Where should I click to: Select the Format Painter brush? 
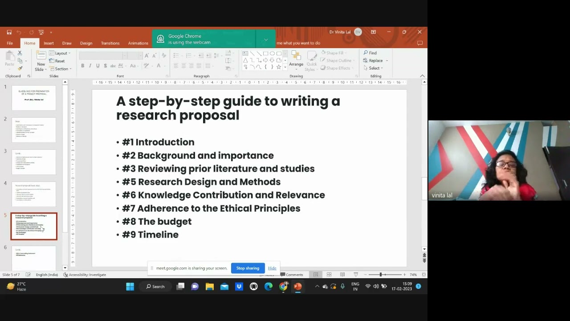[20, 68]
